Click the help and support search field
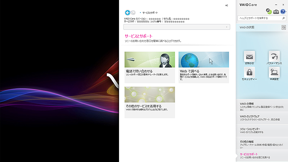The height and width of the screenshot is (162, 288). [x=259, y=18]
